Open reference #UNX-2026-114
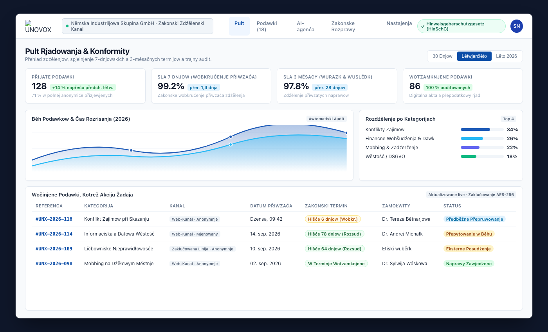 coord(54,234)
